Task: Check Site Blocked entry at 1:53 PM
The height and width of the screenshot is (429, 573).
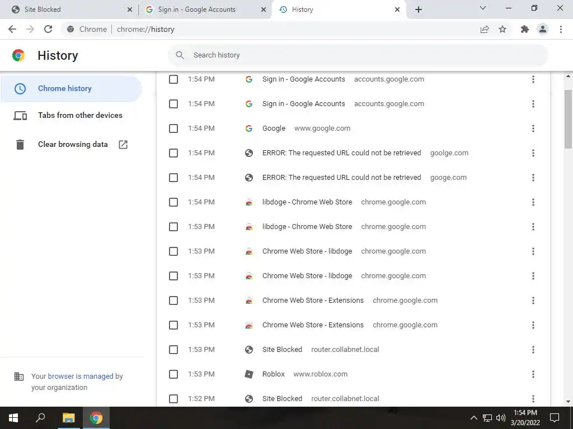Action: pos(173,350)
